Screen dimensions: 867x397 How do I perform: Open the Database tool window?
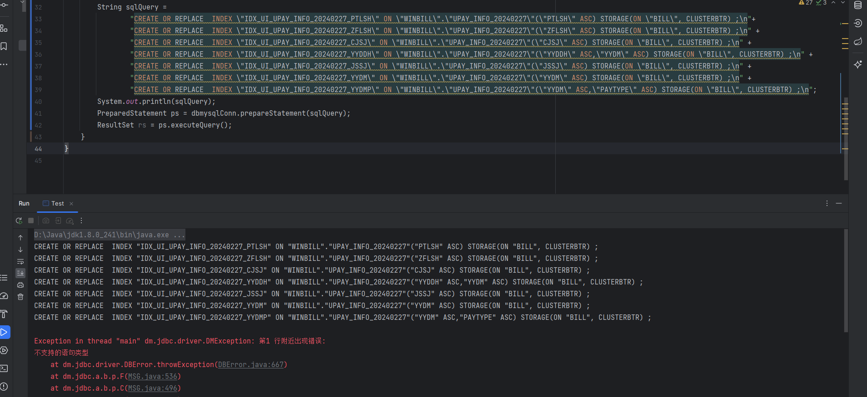[x=858, y=5]
